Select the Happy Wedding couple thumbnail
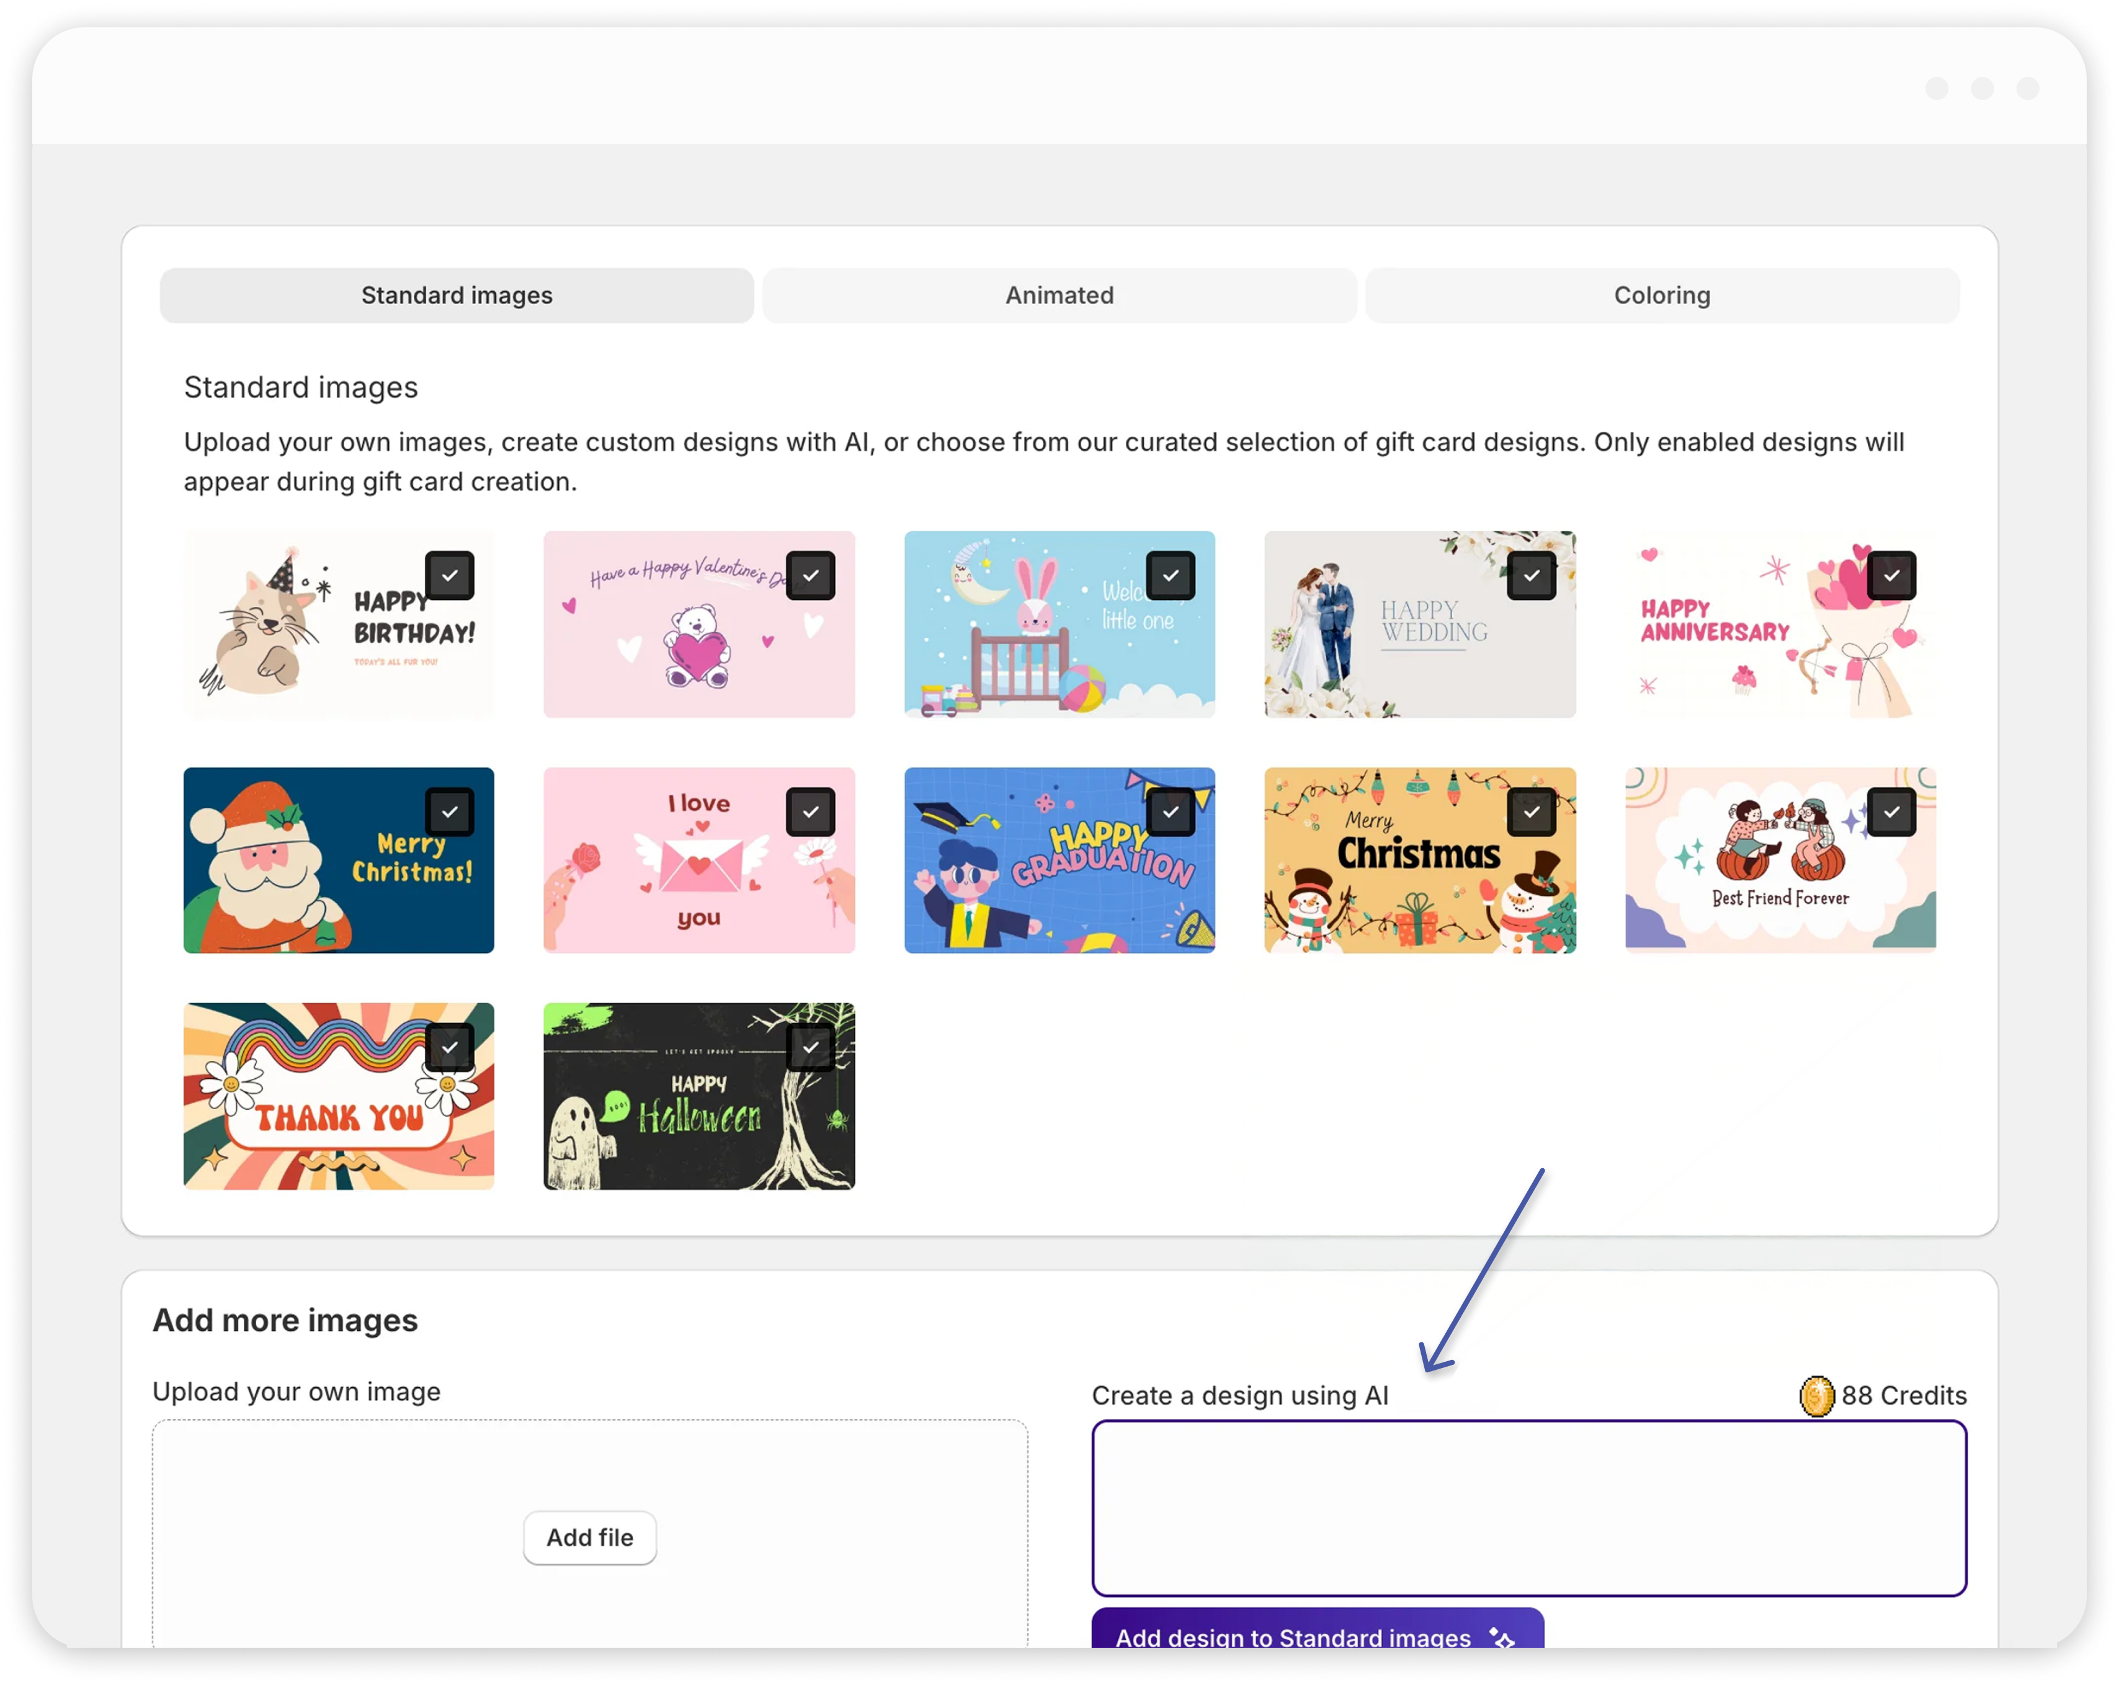Screen dimensions: 2119x1685 [x=1420, y=624]
